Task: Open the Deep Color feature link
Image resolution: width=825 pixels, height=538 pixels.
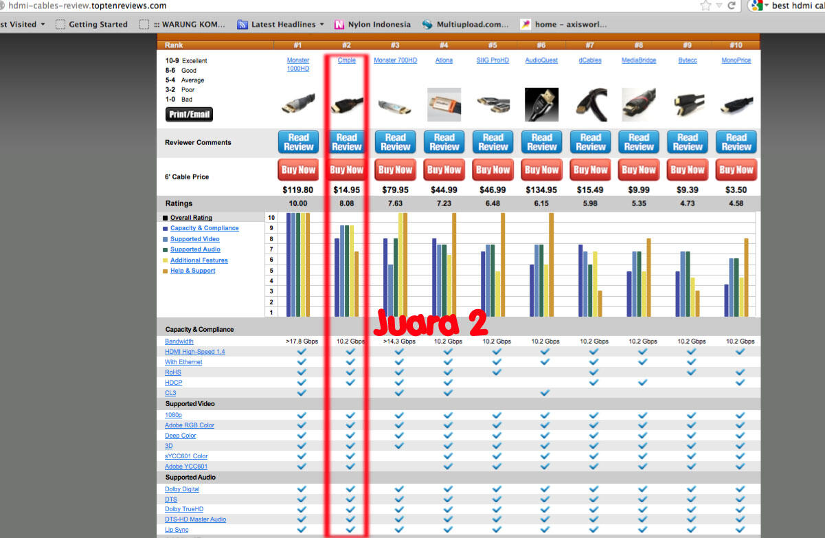Action: click(181, 436)
